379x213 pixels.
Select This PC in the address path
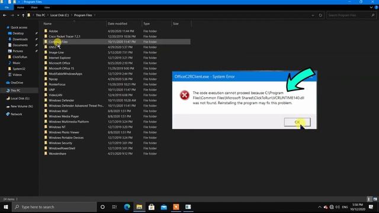tap(40, 15)
